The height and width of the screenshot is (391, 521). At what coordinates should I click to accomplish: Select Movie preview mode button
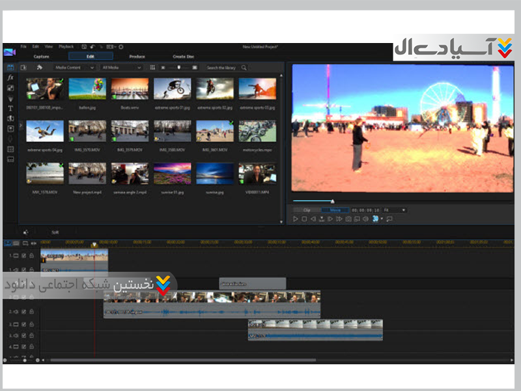pyautogui.click(x=335, y=210)
